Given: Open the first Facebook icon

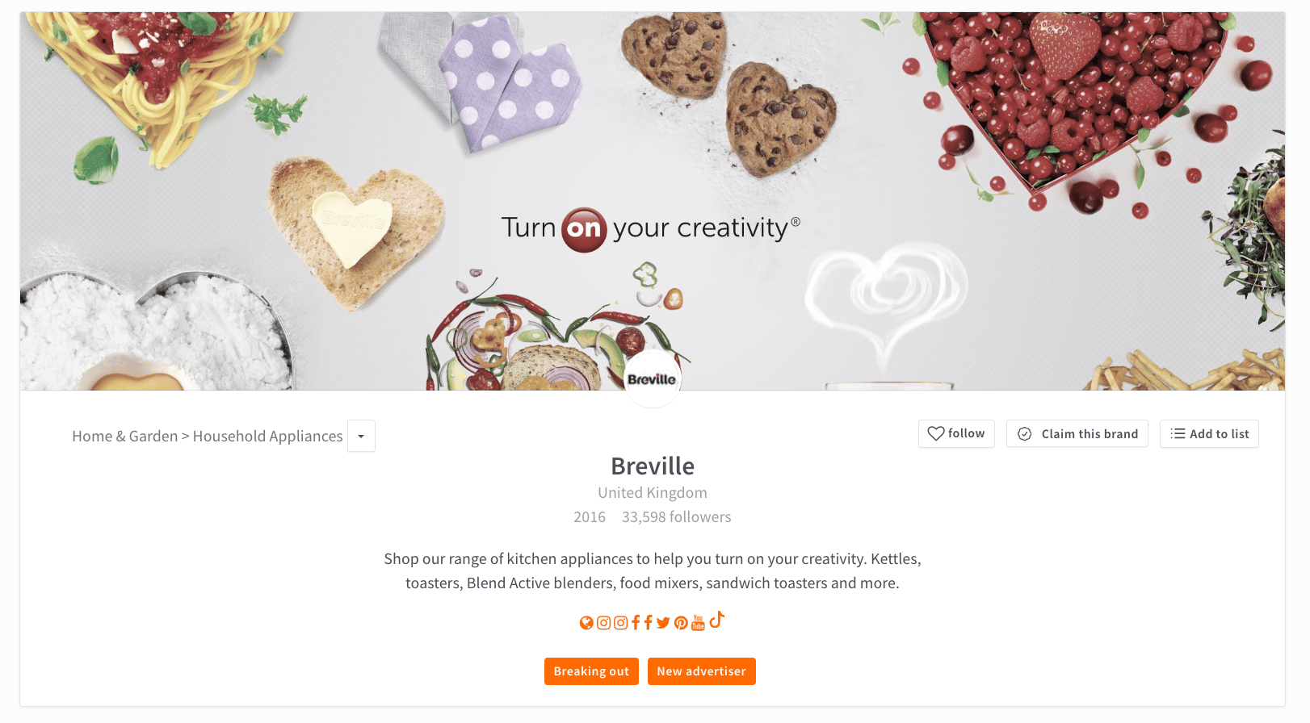Looking at the screenshot, I should tap(636, 622).
